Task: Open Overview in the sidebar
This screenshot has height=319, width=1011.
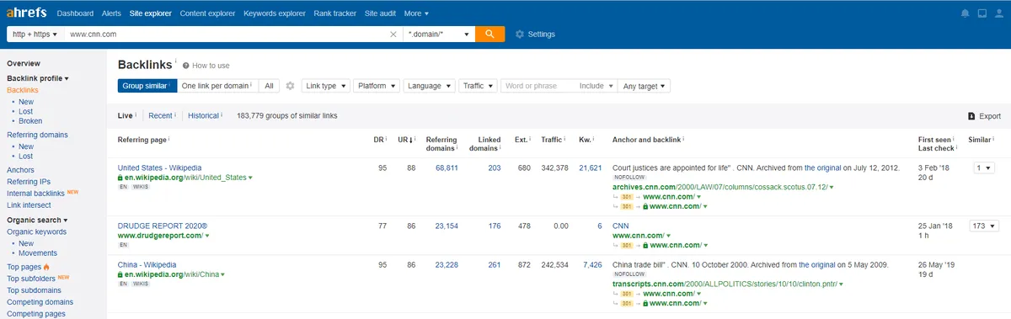Action: coord(24,63)
